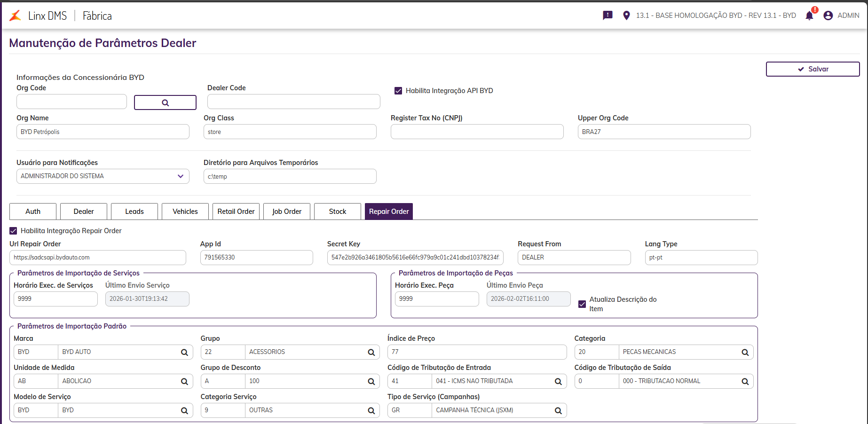Click the Salvar button
868x424 pixels.
click(813, 69)
